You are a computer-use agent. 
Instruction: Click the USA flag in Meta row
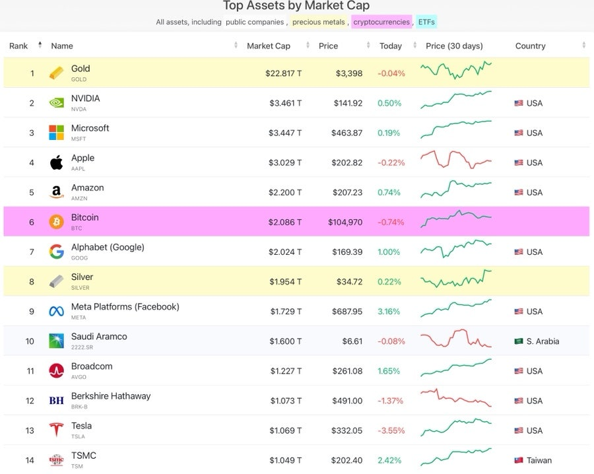(519, 312)
